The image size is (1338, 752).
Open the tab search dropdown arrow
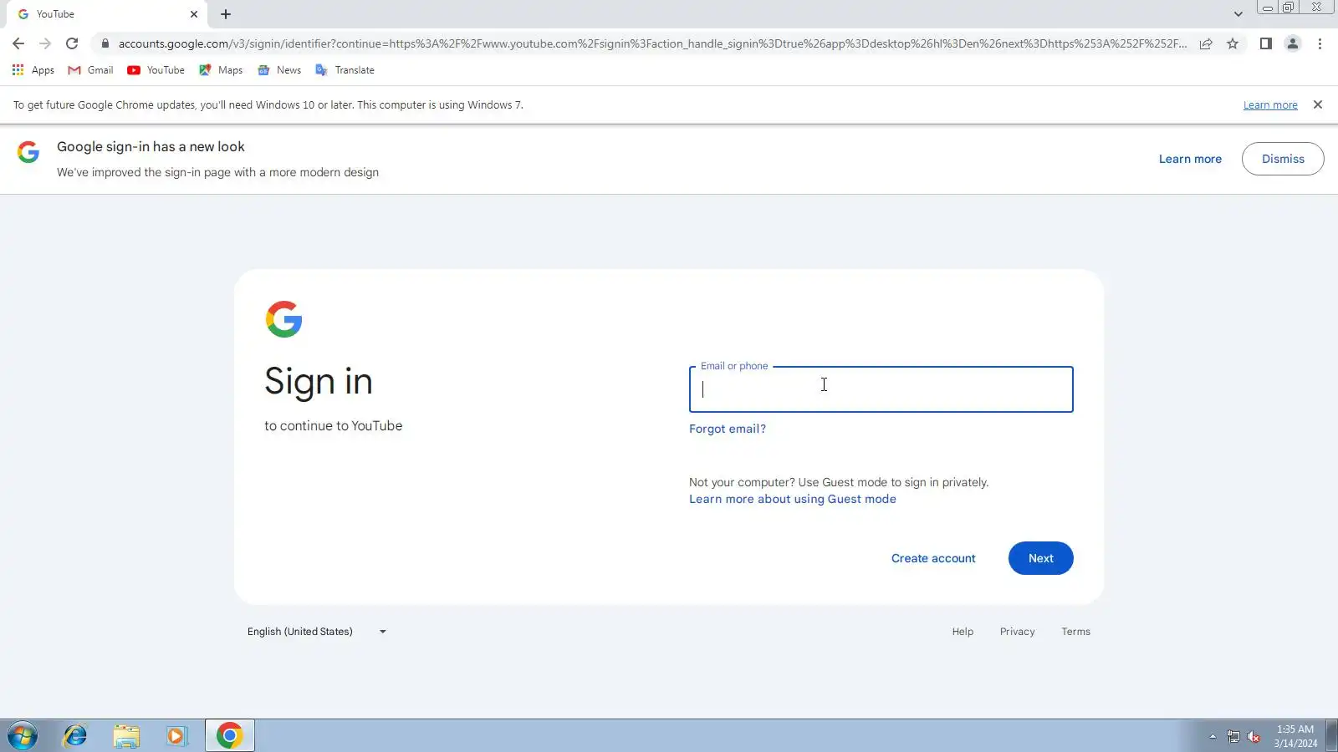[x=1238, y=14]
